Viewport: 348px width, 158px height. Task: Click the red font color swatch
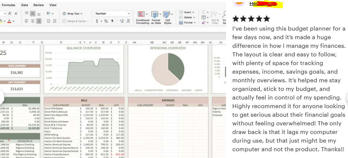click(9, 22)
